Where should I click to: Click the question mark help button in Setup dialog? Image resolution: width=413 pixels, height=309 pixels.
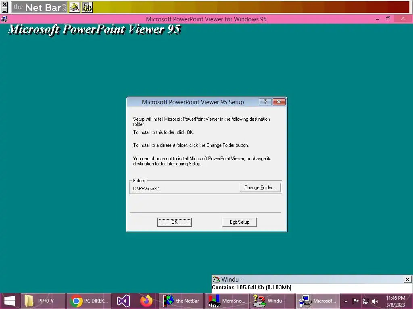265,102
